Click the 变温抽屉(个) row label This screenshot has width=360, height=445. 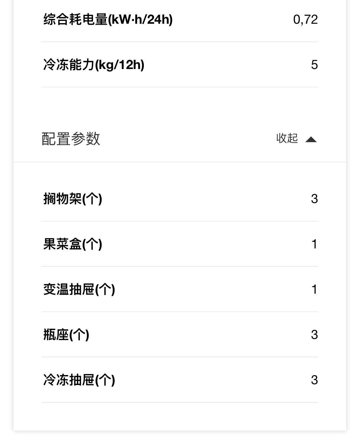tap(79, 289)
